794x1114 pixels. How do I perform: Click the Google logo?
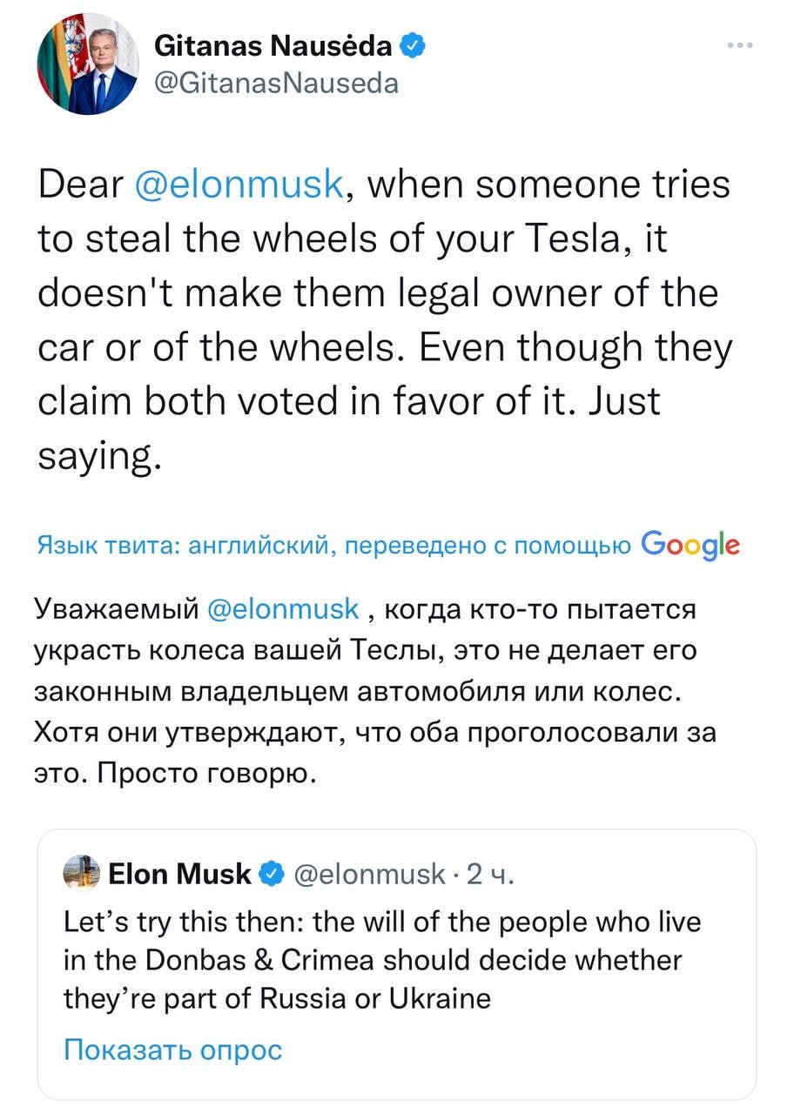point(690,545)
